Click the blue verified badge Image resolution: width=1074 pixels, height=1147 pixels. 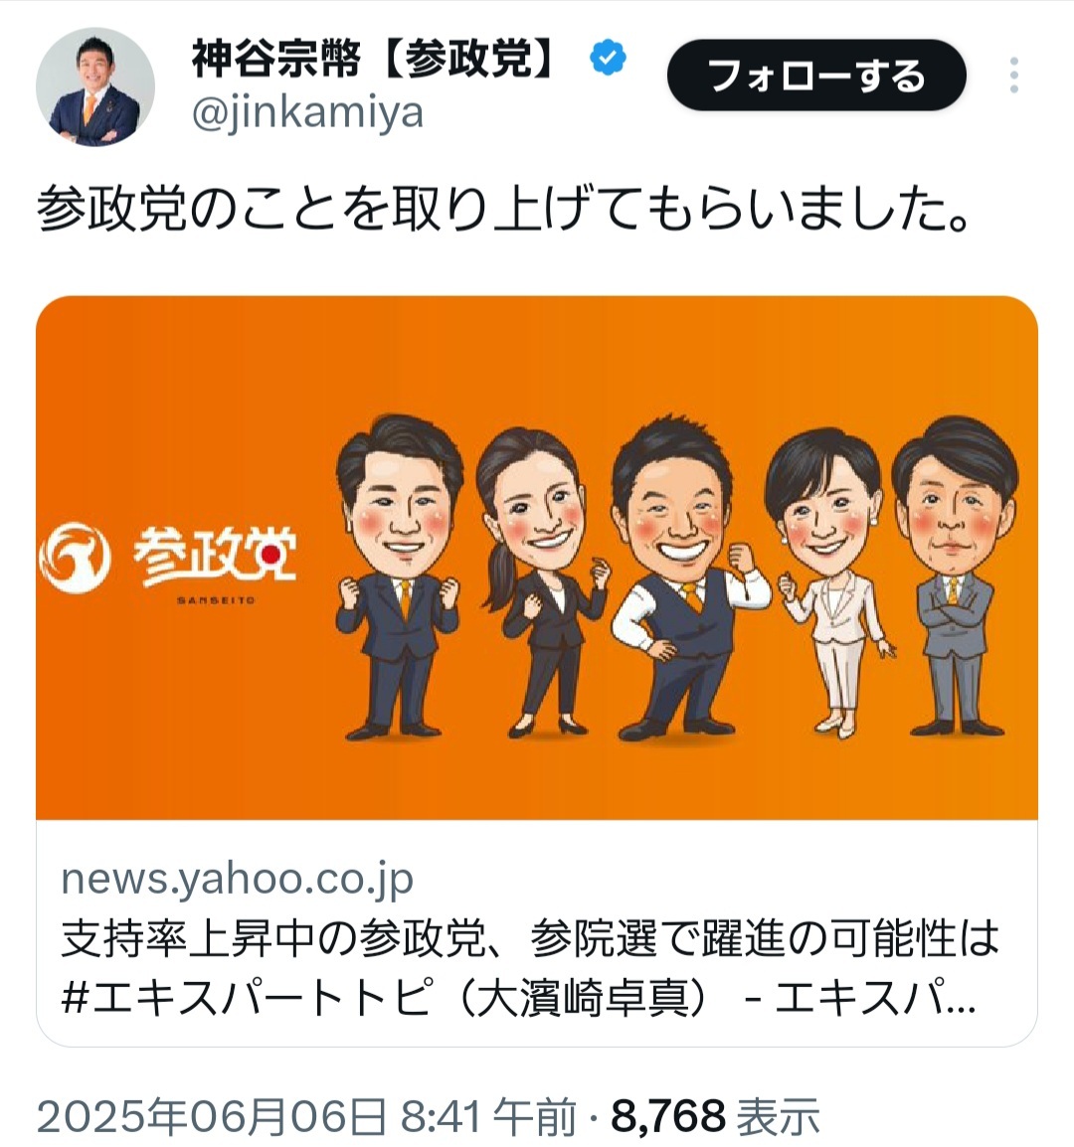608,58
